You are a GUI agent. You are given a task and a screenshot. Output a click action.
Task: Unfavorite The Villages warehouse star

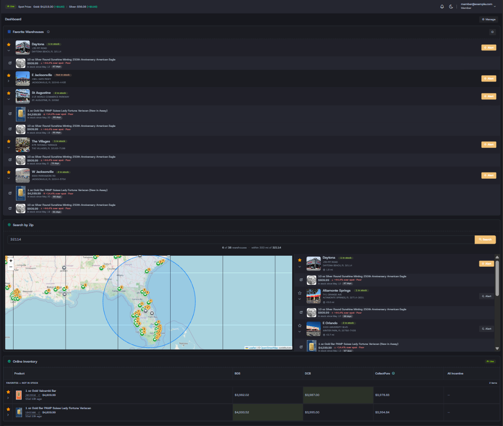pyautogui.click(x=8, y=141)
